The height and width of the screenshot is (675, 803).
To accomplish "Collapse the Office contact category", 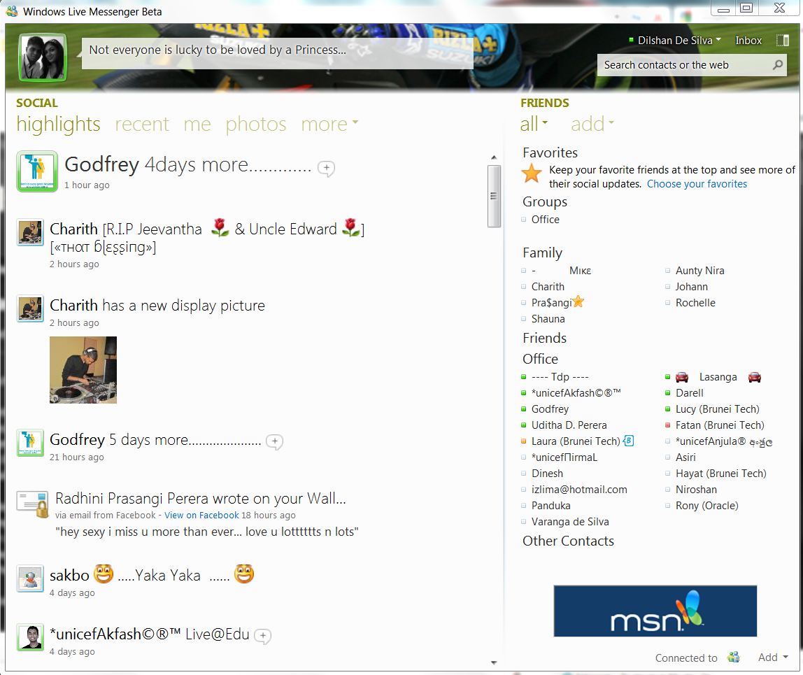I will 540,359.
